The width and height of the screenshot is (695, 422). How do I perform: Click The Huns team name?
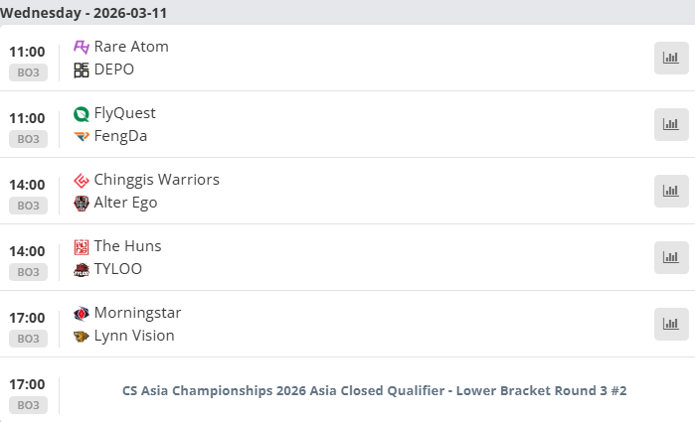point(127,246)
